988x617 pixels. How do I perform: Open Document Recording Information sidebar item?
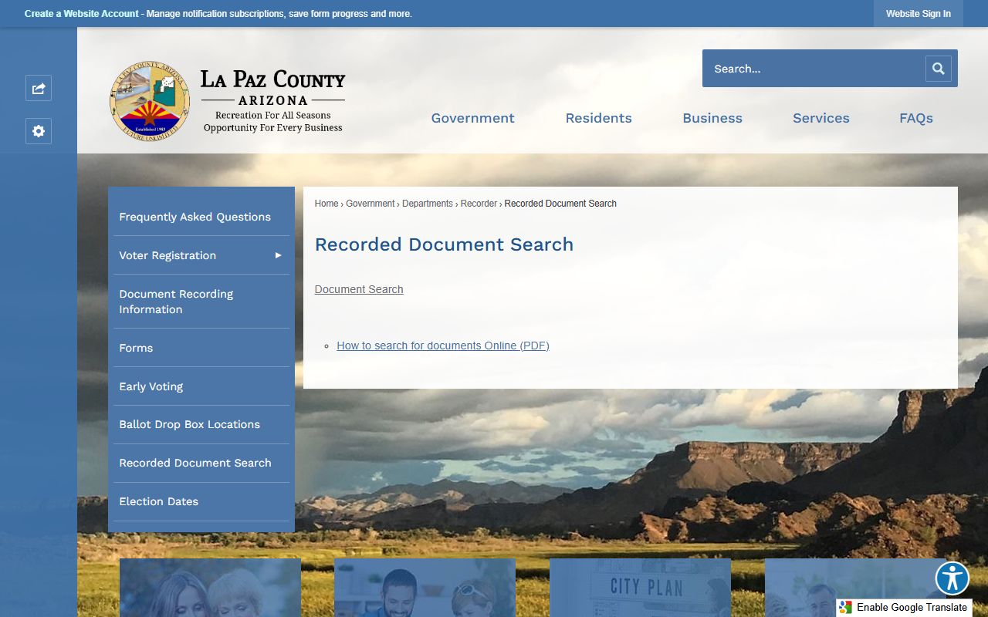point(201,302)
